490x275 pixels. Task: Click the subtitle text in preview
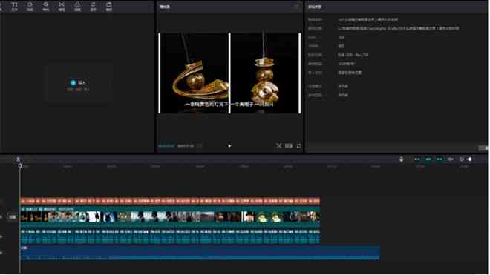pos(229,105)
